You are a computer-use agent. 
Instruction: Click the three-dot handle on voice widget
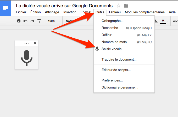point(26,43)
